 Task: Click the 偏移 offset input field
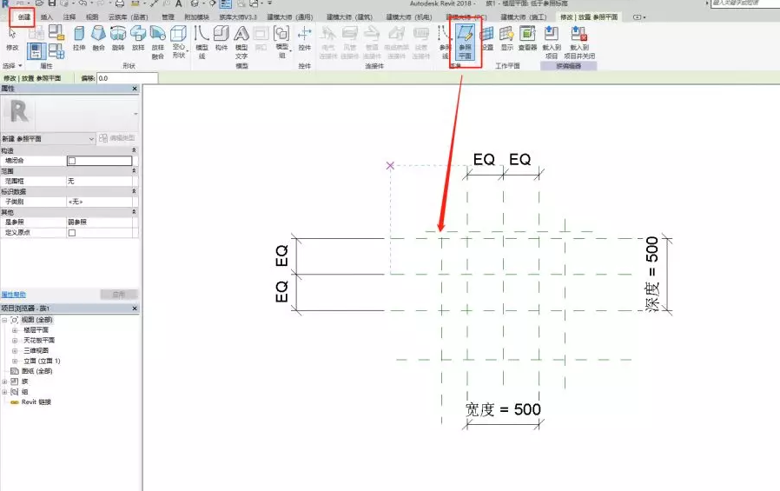[128, 78]
